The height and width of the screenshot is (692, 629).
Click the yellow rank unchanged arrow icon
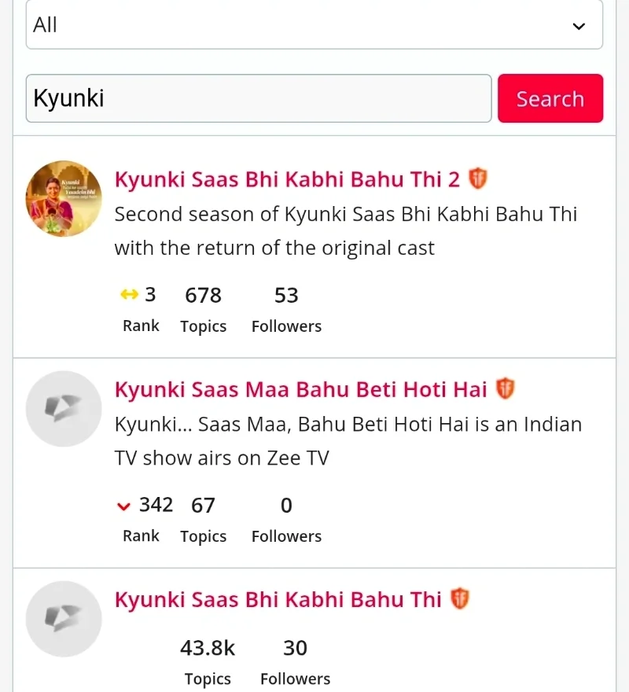[129, 294]
